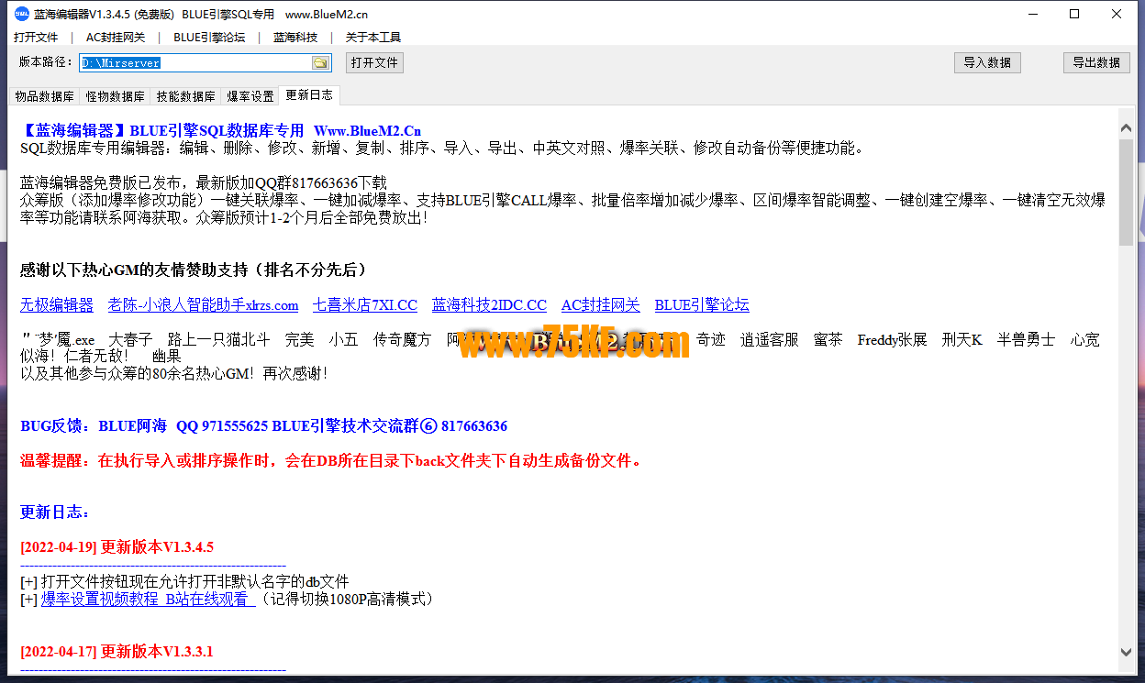Screen dimensions: 1145x683
Task: Click the 【蓝海编辑器】 heading text
Action: click(73, 131)
